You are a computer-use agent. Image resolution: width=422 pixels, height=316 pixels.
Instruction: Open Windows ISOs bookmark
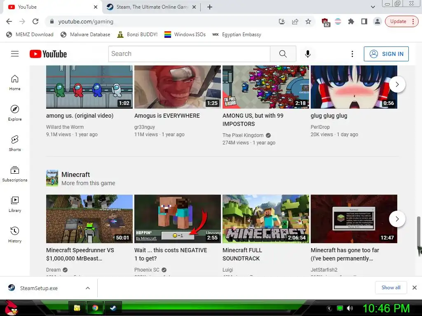coord(185,35)
